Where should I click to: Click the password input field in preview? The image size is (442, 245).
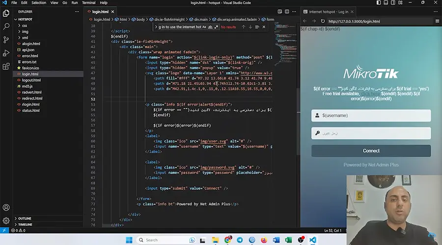coord(371,133)
